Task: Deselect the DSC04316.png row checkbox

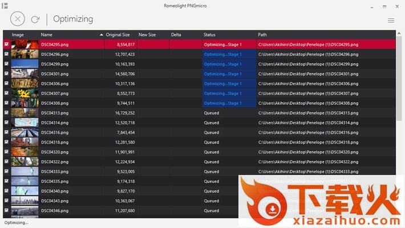Action: (7, 132)
